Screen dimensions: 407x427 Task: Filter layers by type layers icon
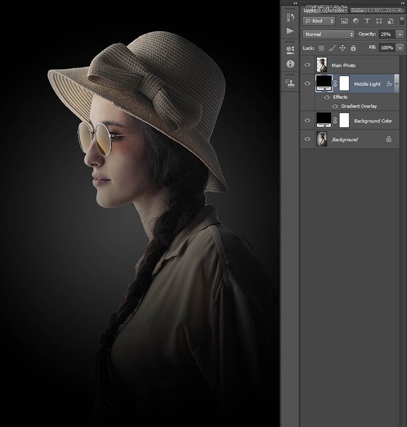pos(367,21)
